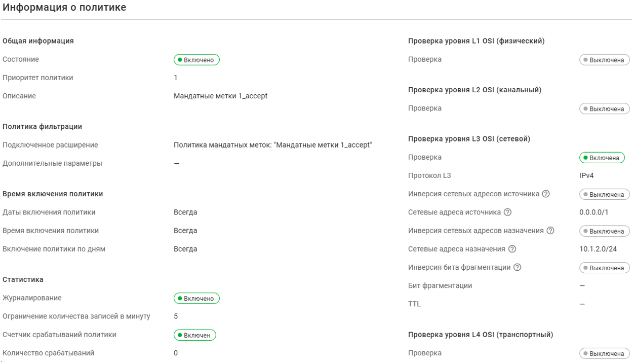Screen dimensions: 634x362
Task: Click the L3 network check 'Включена' badge
Action: click(602, 158)
